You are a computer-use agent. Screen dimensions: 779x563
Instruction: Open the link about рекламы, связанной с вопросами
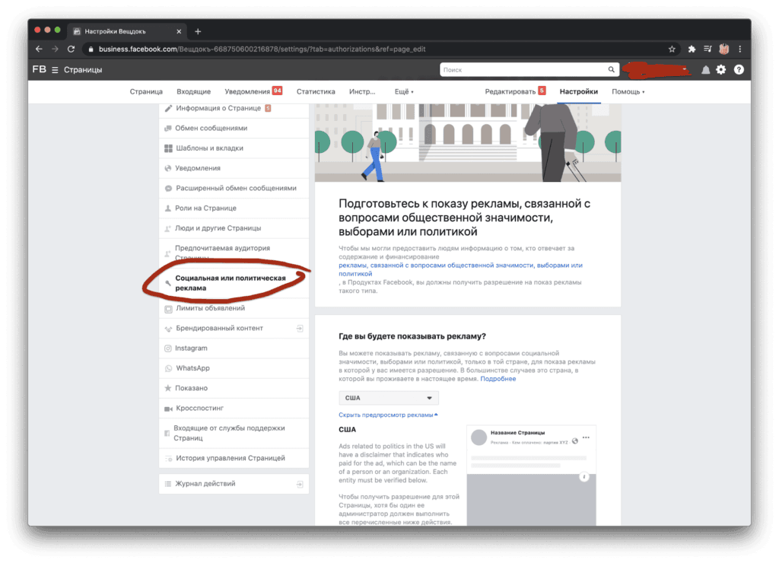tap(460, 269)
